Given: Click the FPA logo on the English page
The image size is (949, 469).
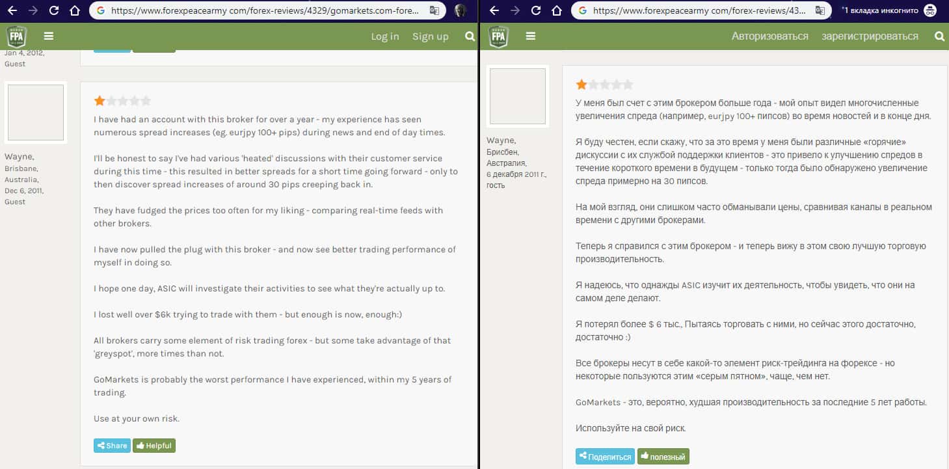Looking at the screenshot, I should click(x=16, y=36).
